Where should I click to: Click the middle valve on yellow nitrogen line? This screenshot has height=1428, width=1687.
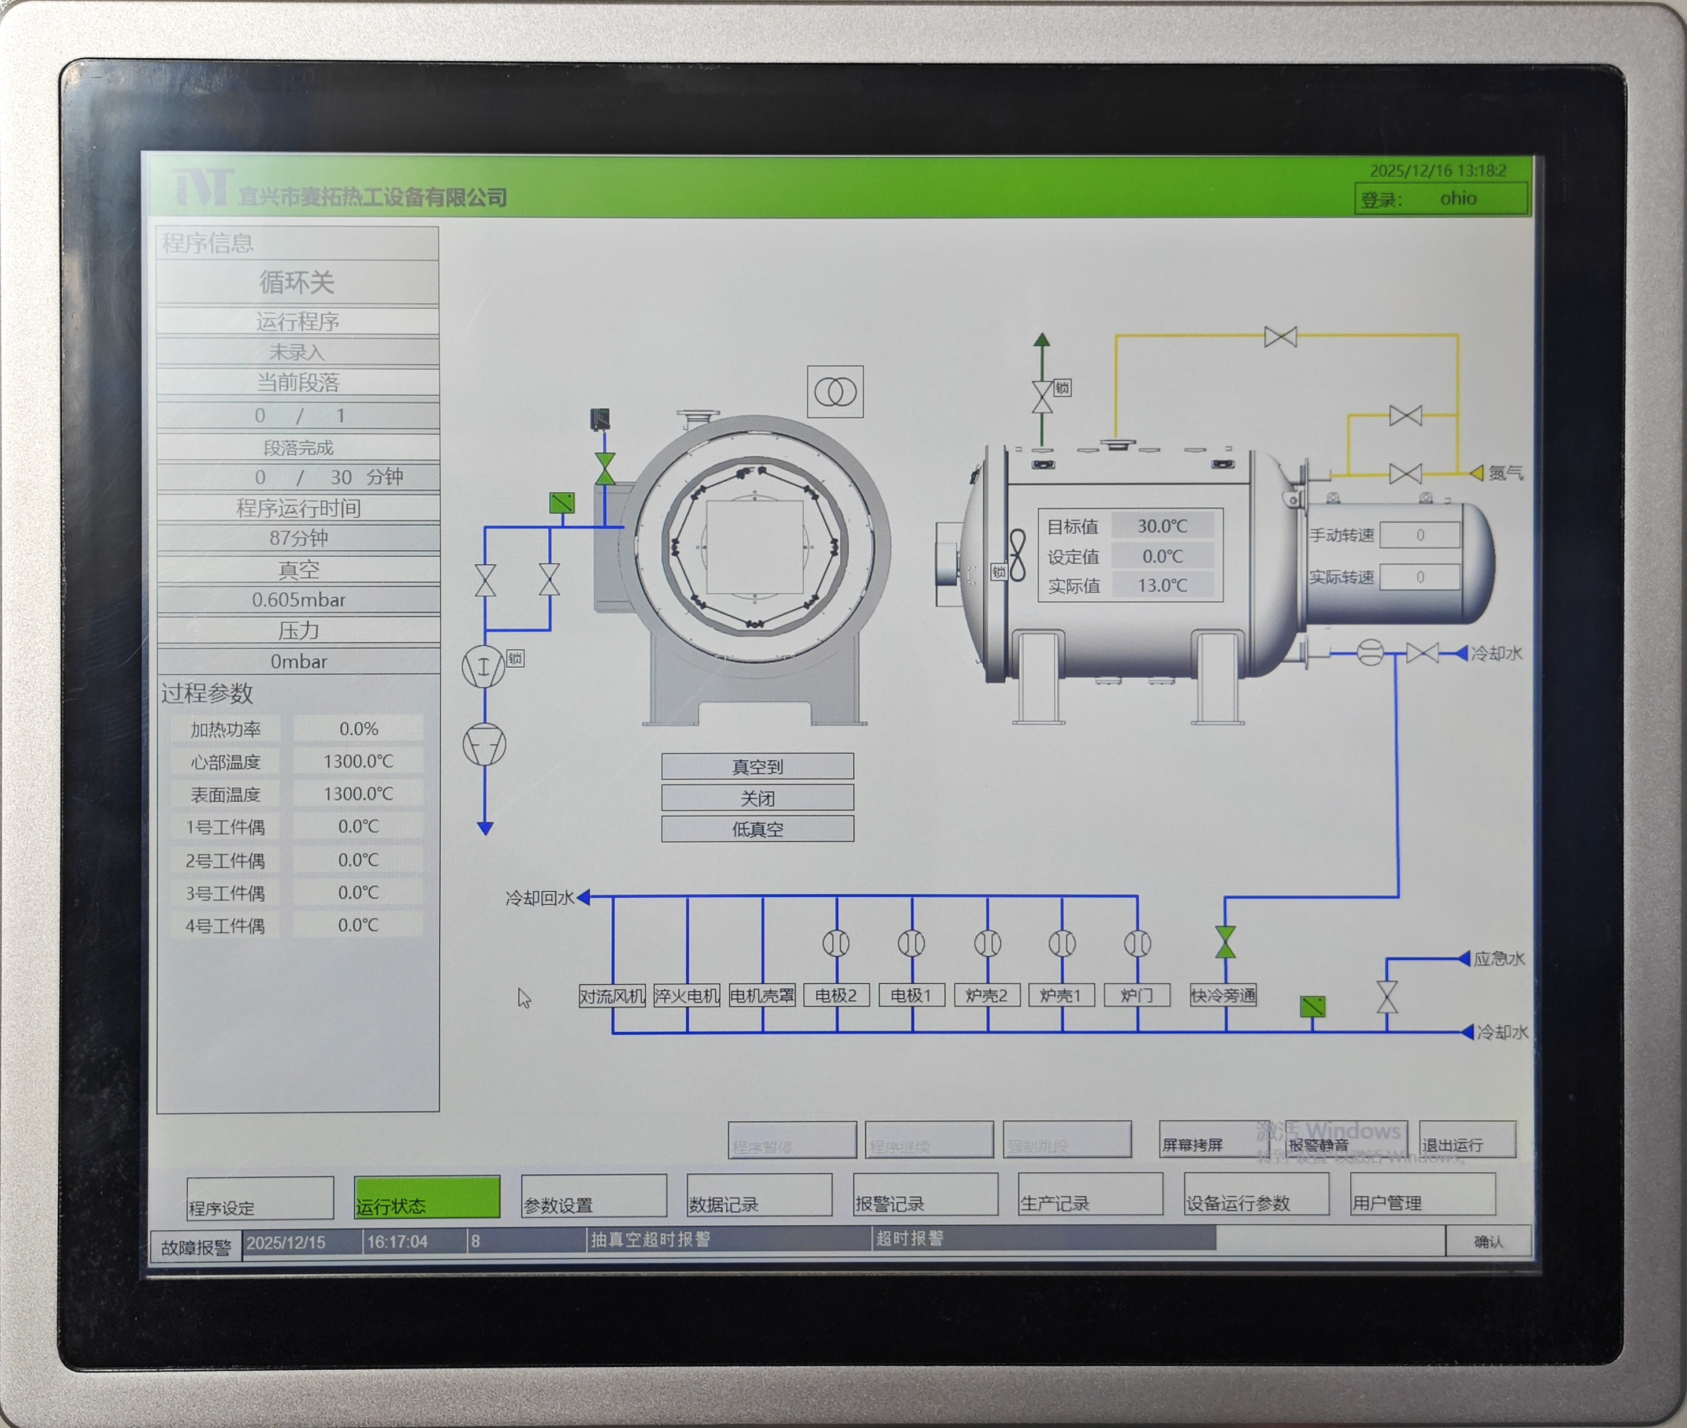pyautogui.click(x=1405, y=415)
